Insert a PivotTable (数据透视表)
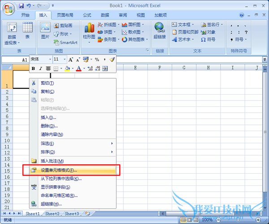The width and height of the screenshot is (269, 224). click(12, 34)
